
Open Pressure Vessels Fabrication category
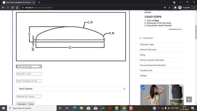(x=152, y=60)
